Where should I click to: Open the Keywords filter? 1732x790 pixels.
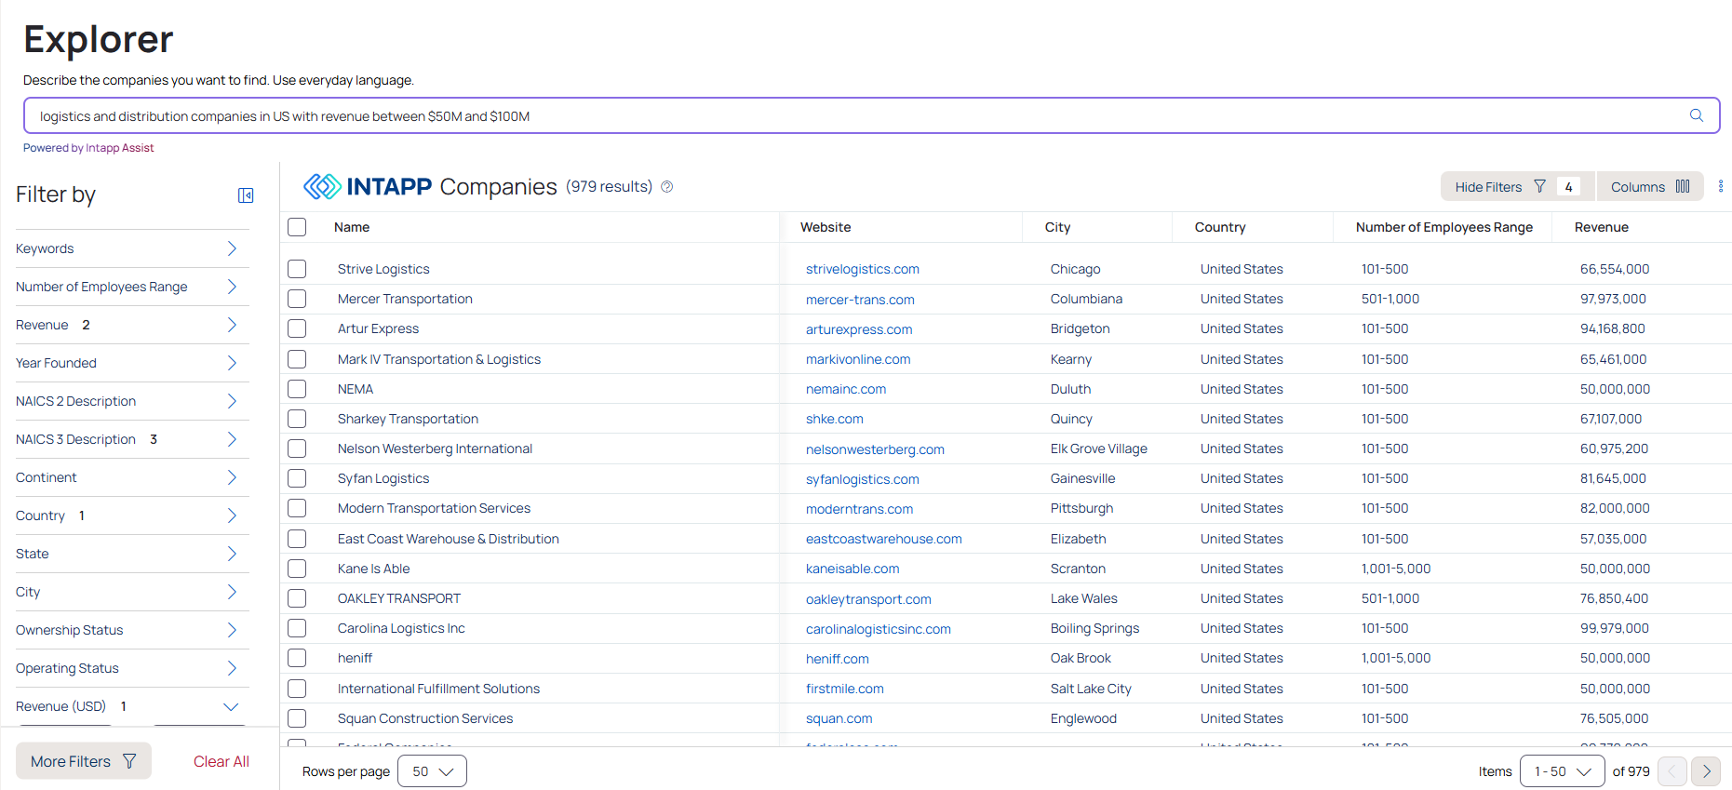(x=232, y=248)
